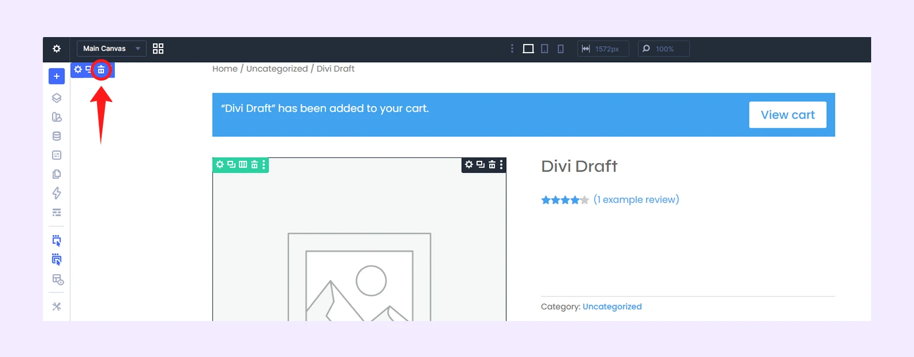Duplicate the dark module using its copy icon
This screenshot has height=357, width=914.
click(x=480, y=165)
